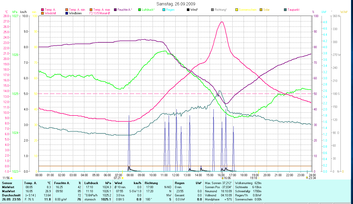Click the minimum temperature value 8.3
This screenshot has height=204, width=353.
[x=49, y=187]
